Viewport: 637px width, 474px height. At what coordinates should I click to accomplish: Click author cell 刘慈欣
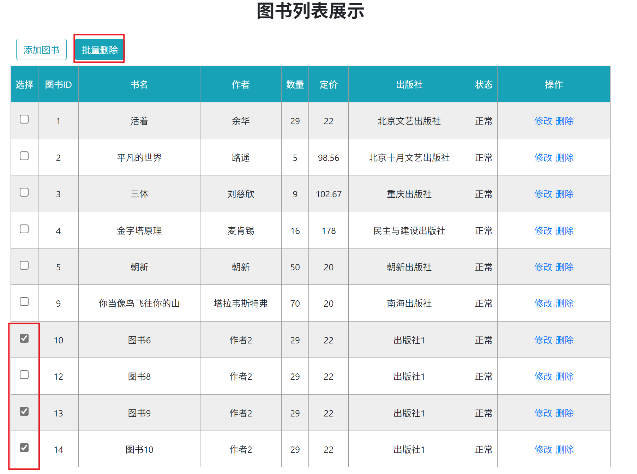click(x=241, y=194)
